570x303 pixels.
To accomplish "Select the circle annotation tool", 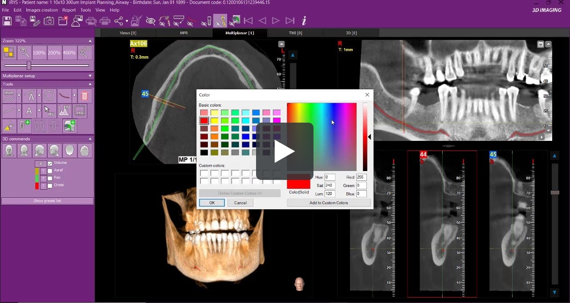I will (49, 96).
